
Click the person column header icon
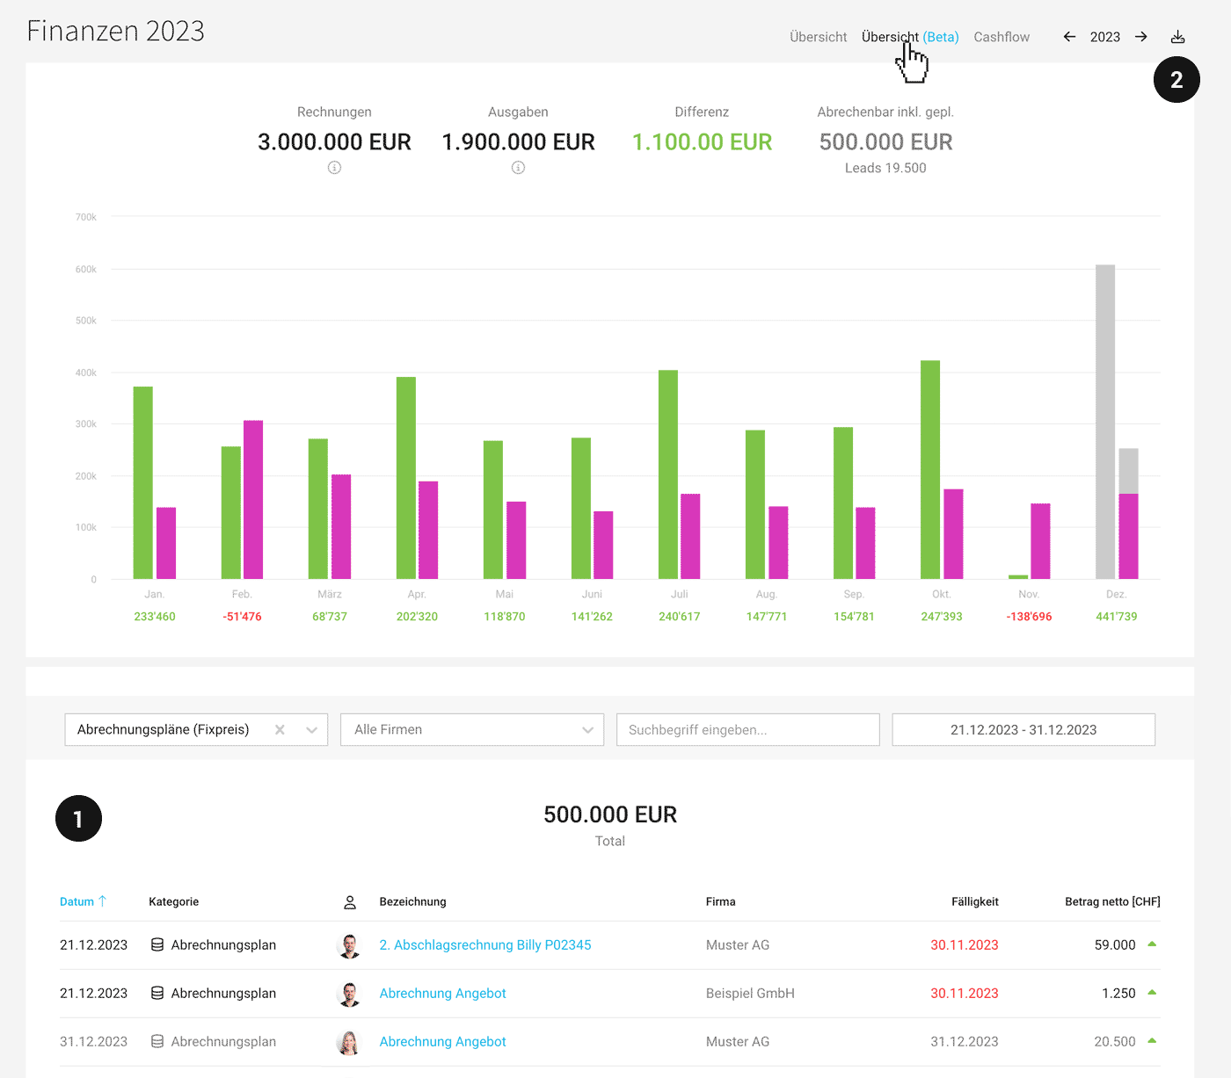[x=349, y=902]
